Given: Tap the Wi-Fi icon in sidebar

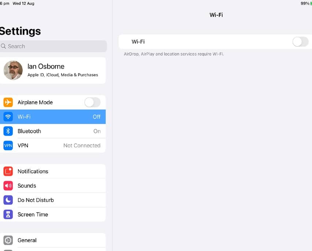Looking at the screenshot, I should [8, 117].
